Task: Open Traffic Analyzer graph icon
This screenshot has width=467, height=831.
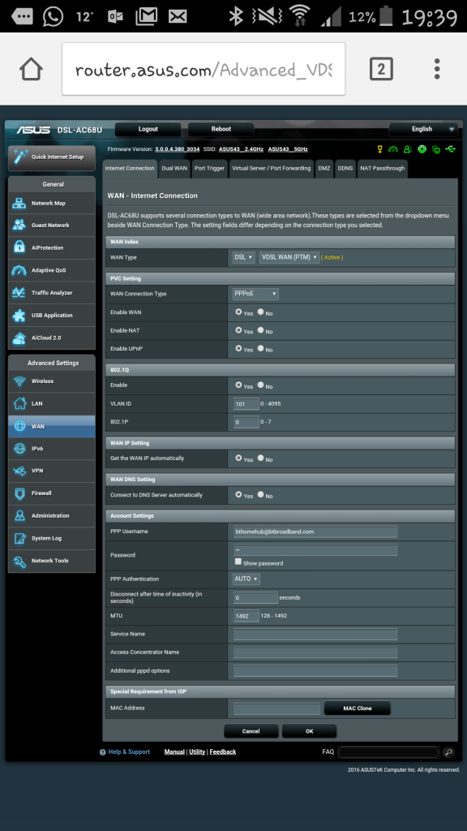Action: click(19, 292)
